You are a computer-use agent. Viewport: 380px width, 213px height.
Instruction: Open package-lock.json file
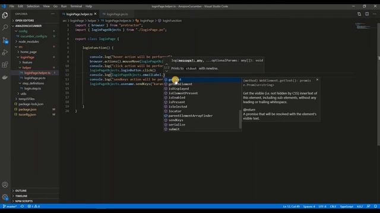tap(31, 104)
